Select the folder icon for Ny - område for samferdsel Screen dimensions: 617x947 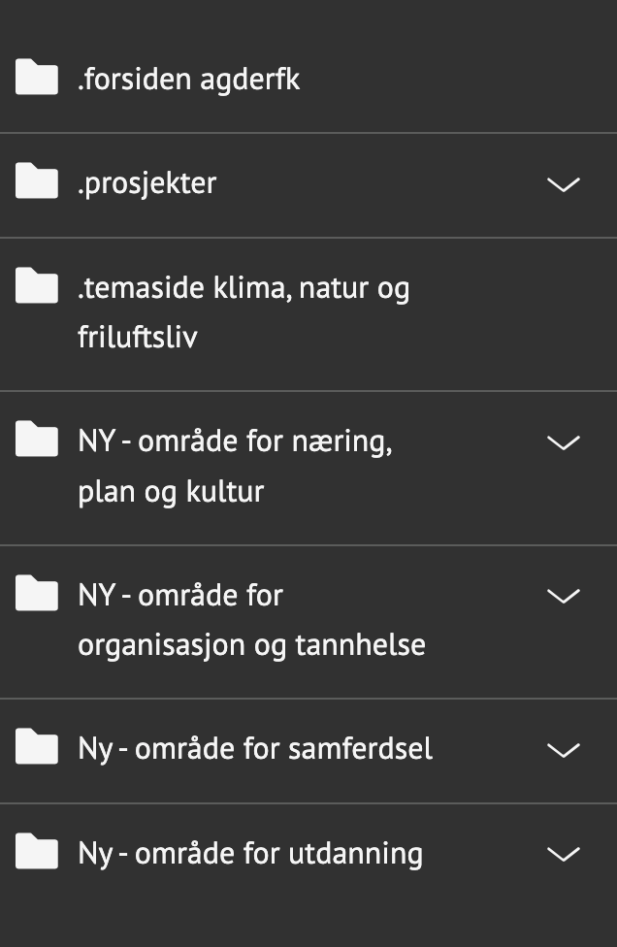(36, 747)
